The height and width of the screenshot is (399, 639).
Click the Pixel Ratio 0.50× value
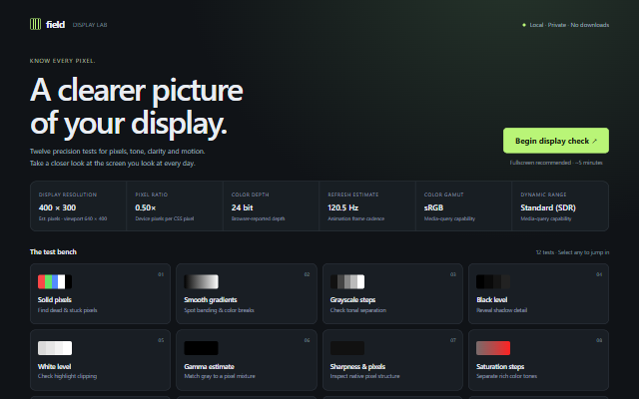[x=146, y=207]
